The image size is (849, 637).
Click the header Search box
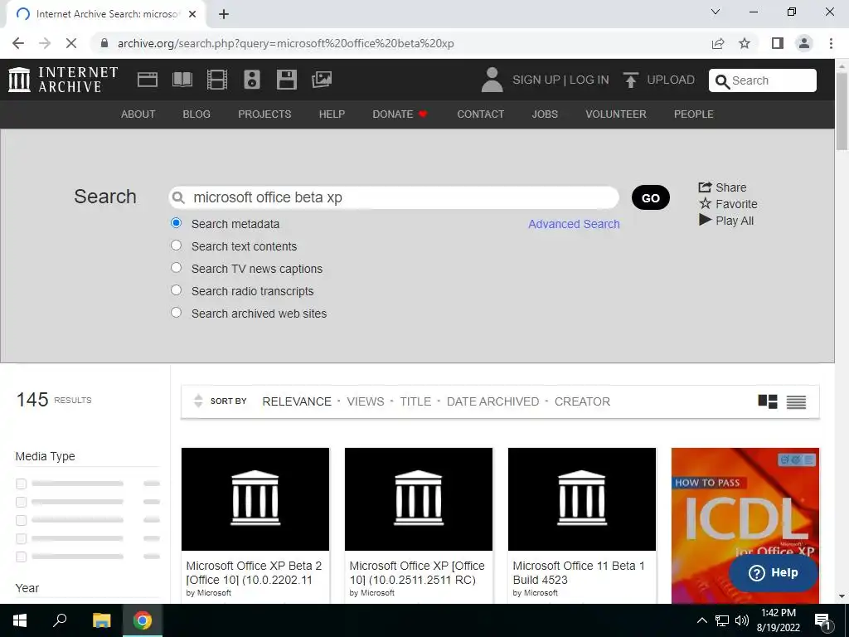click(x=763, y=80)
